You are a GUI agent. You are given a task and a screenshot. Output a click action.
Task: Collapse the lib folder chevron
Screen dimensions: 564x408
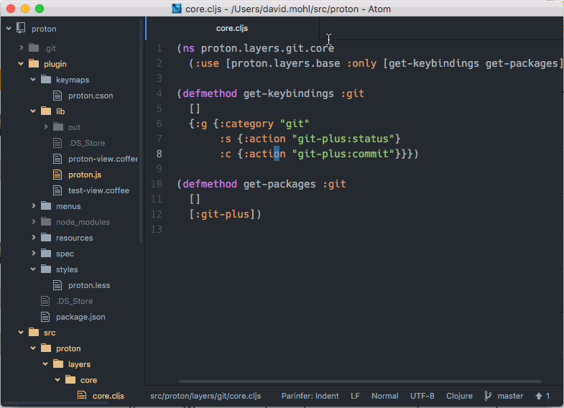33,111
